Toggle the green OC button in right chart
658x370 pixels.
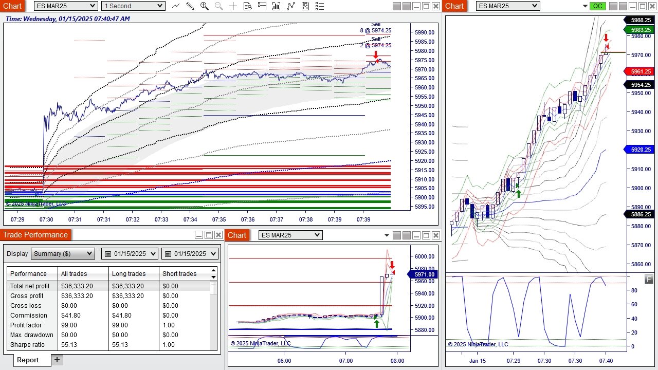597,6
